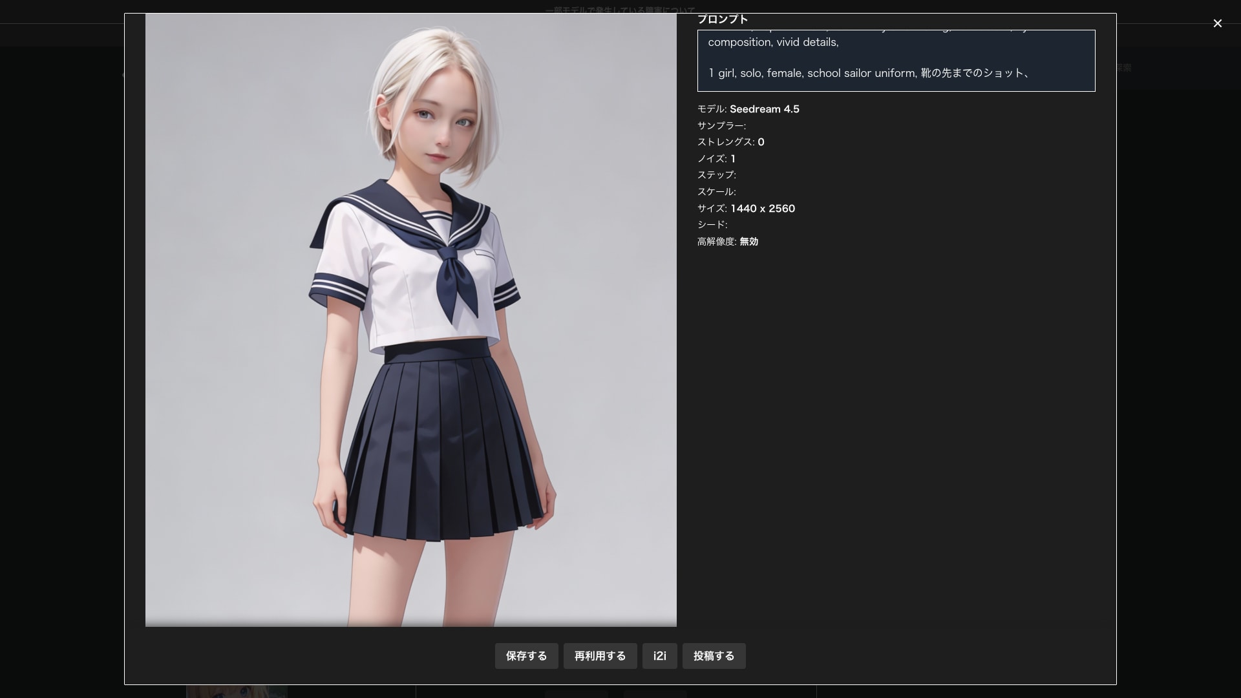Close the image detail modal
The image size is (1241, 698).
pyautogui.click(x=1218, y=23)
